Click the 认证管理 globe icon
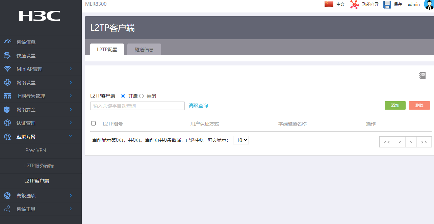Viewport: 434px width, 224px height. [x=7, y=123]
